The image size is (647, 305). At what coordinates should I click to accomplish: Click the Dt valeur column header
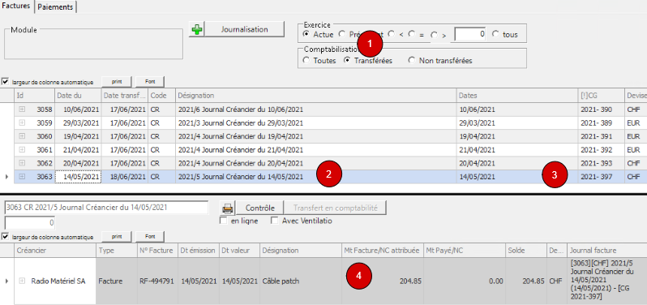[x=239, y=251]
